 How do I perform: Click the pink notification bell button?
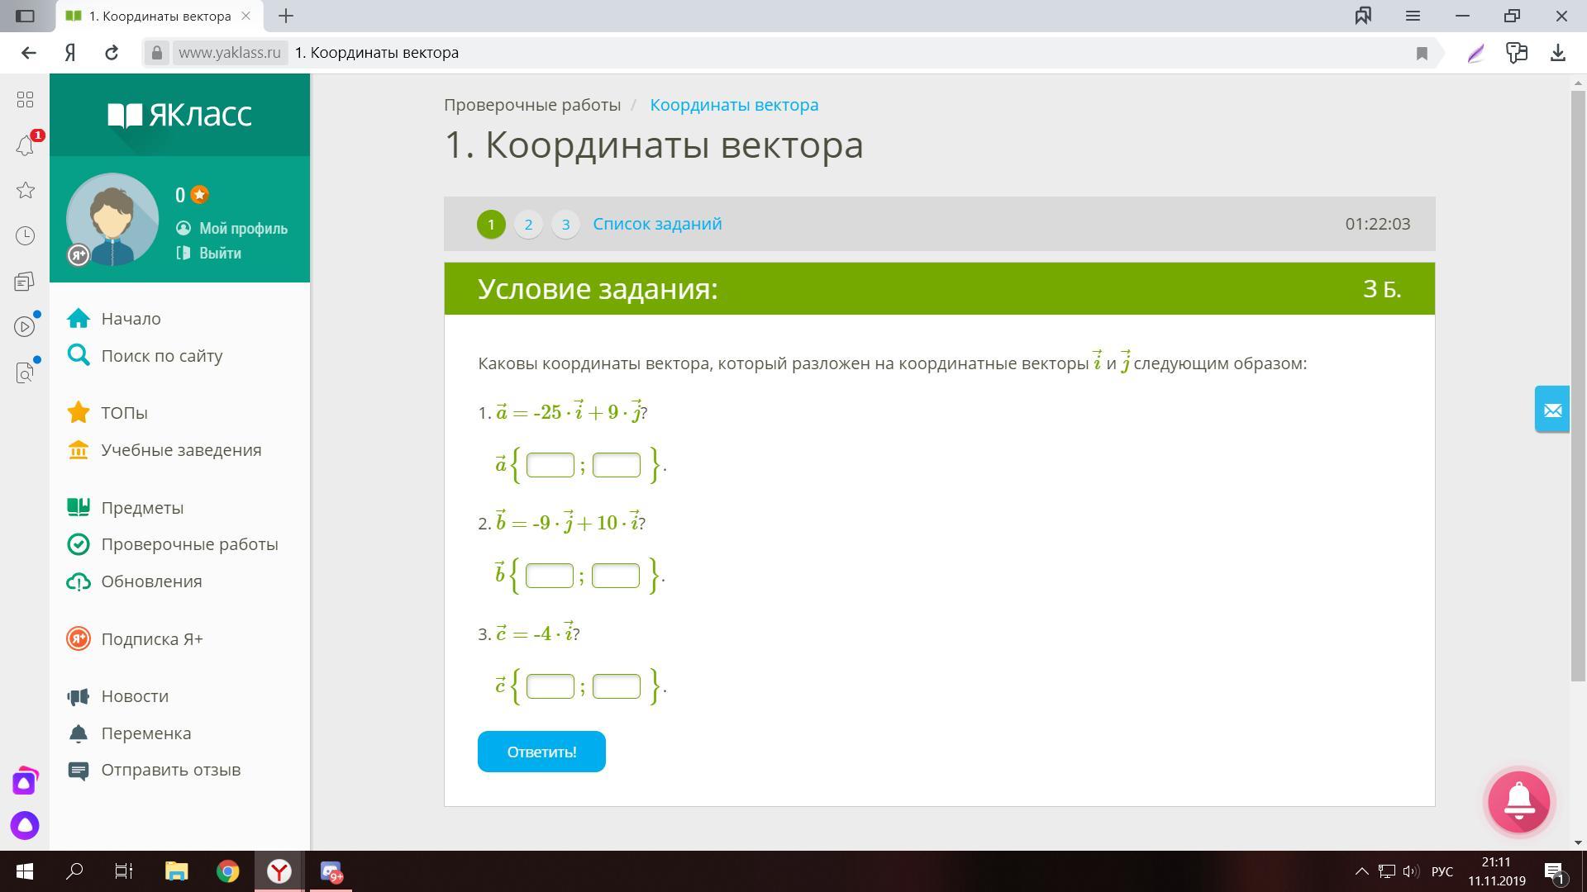[1518, 801]
